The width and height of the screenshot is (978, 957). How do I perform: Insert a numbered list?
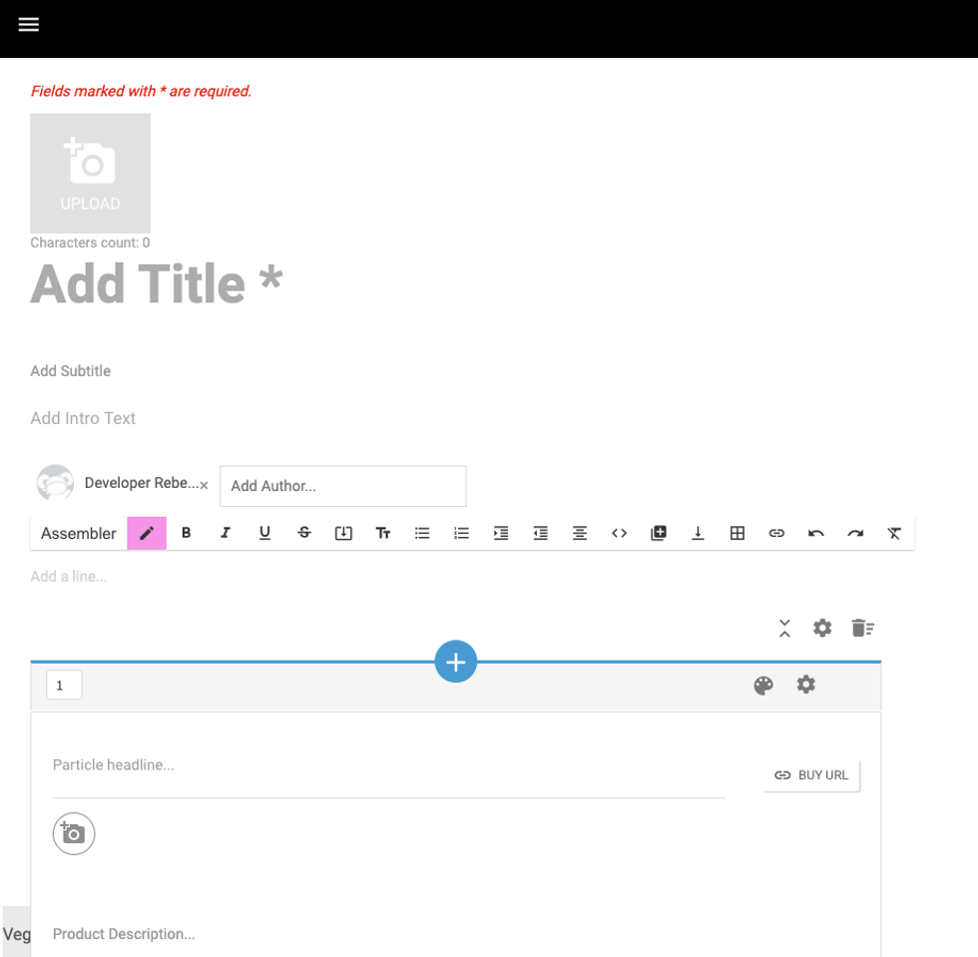(461, 534)
